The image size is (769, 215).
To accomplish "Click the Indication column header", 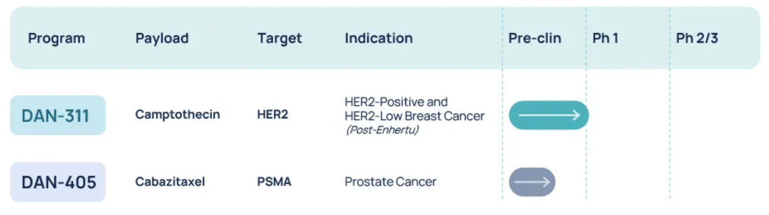I will (378, 38).
